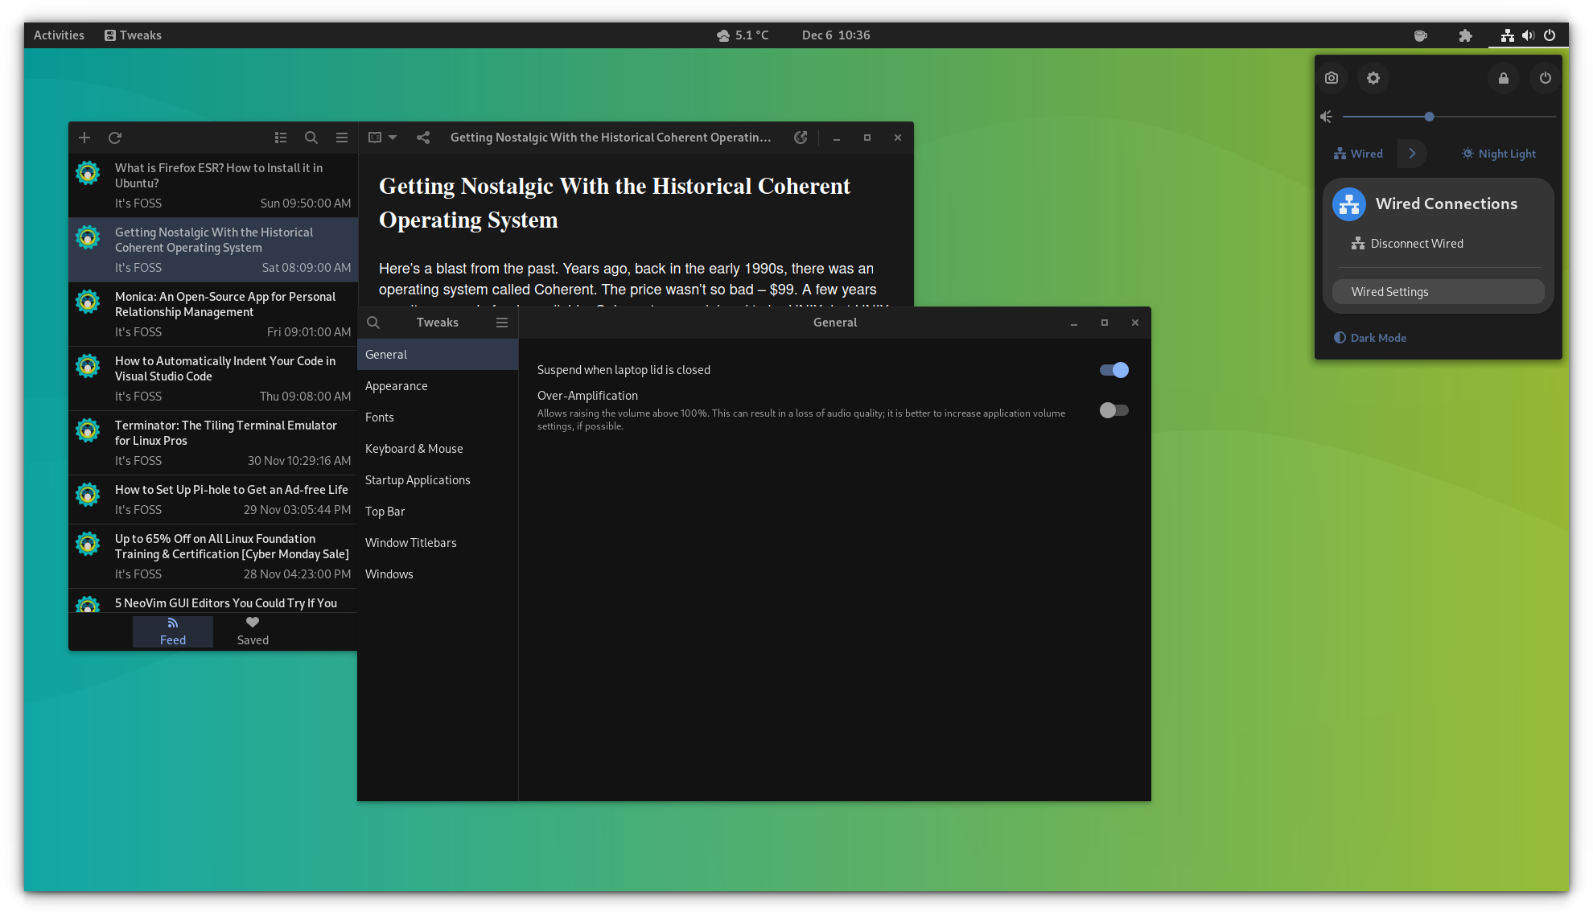The height and width of the screenshot is (917, 1593).
Task: Click the volume icon in top bar
Action: click(x=1529, y=35)
